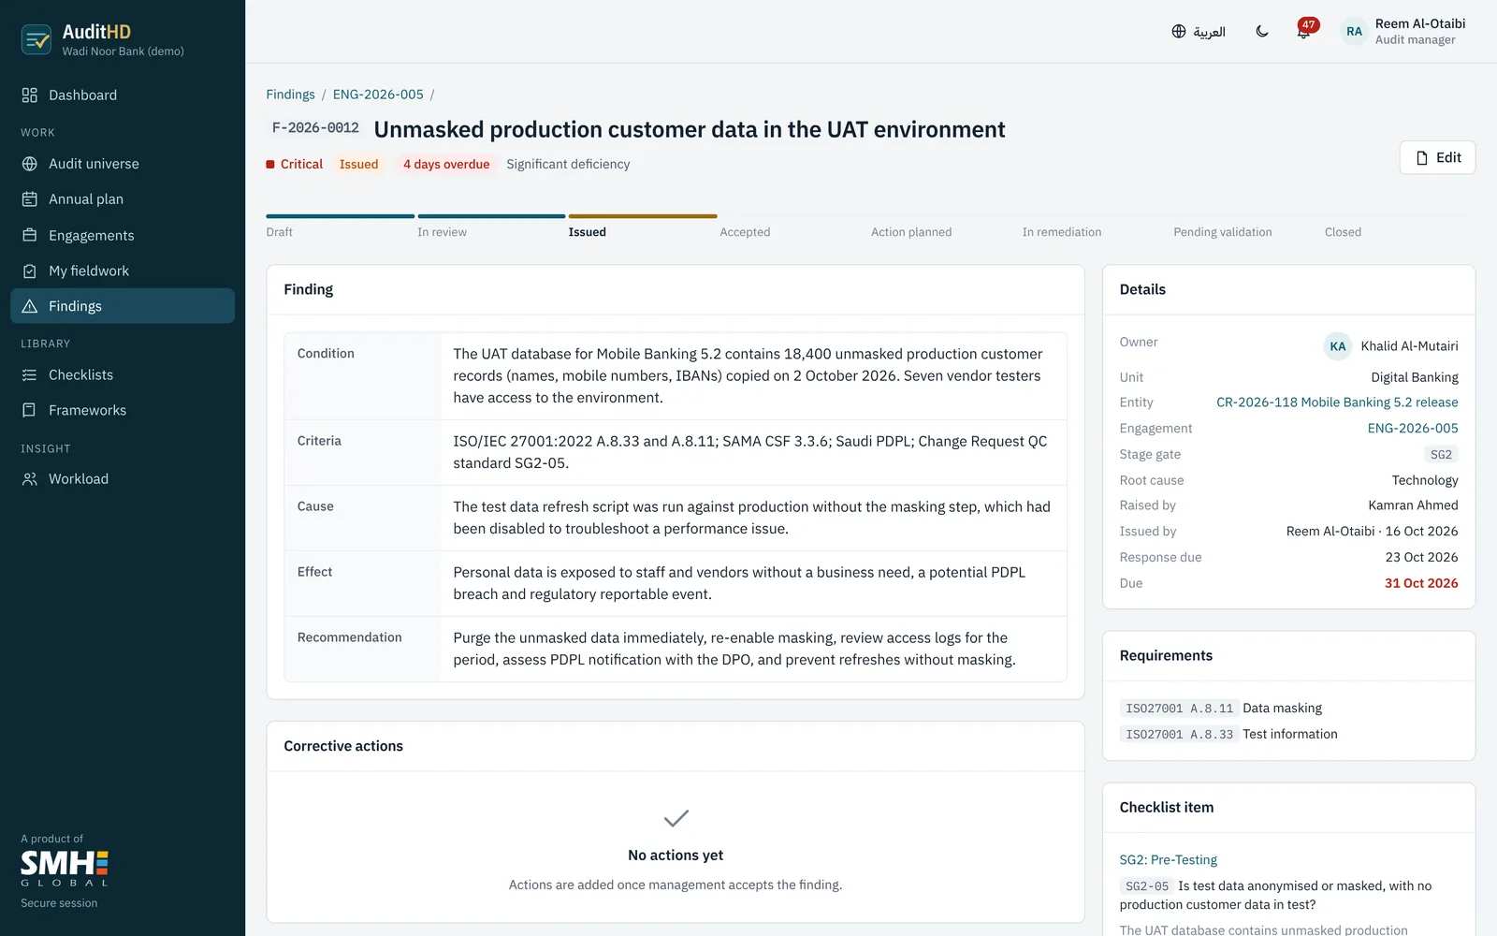Viewport: 1497px width, 936px height.
Task: Click the Findings warning triangle icon
Action: click(x=30, y=306)
